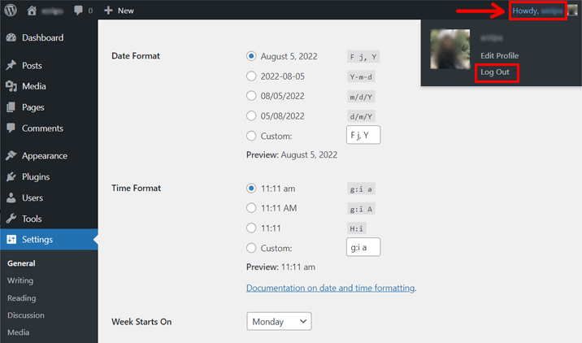Click the Dashboard gauge icon
This screenshot has height=343, width=582.
coord(11,37)
